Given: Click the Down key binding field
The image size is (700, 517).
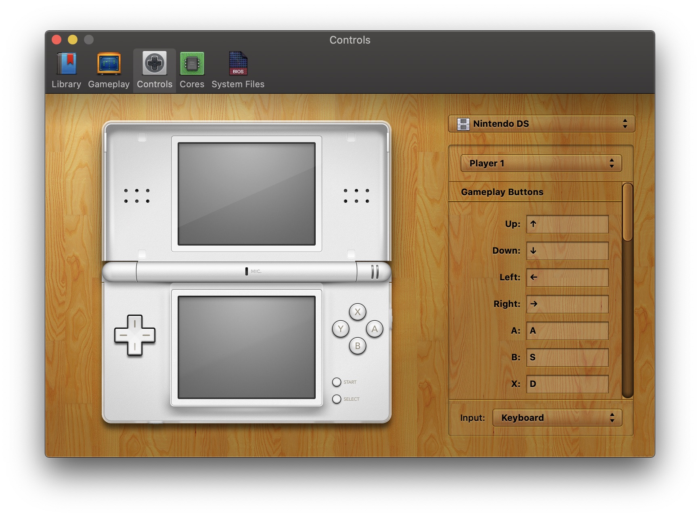Looking at the screenshot, I should point(567,250).
